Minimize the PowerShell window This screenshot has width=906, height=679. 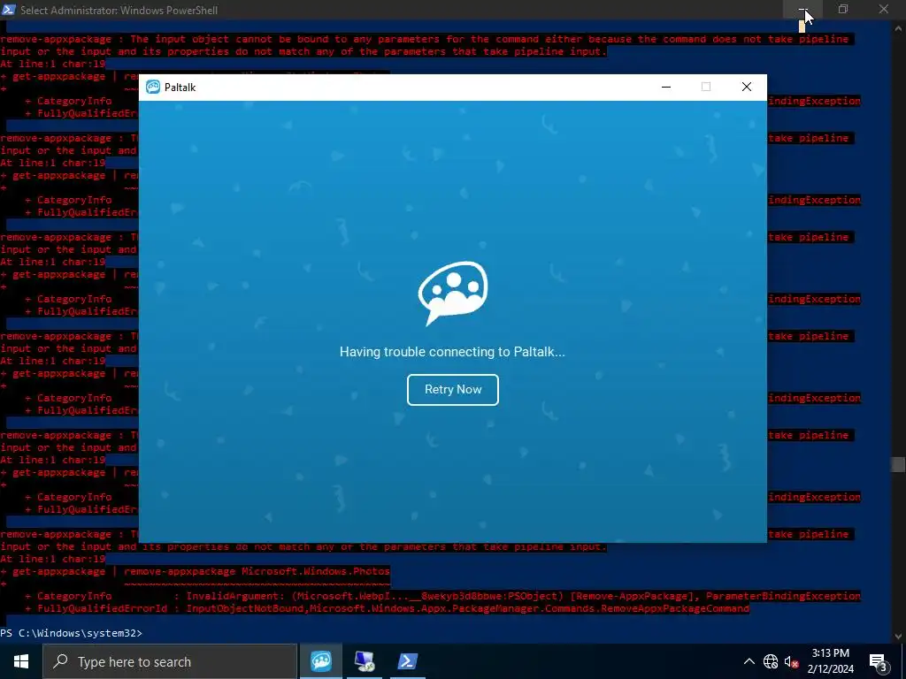click(x=802, y=9)
